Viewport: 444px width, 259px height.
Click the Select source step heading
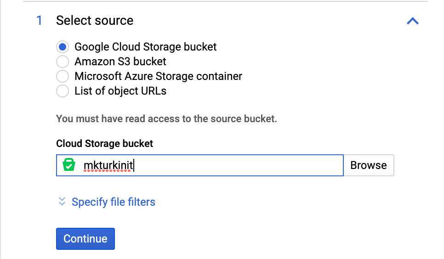[95, 21]
